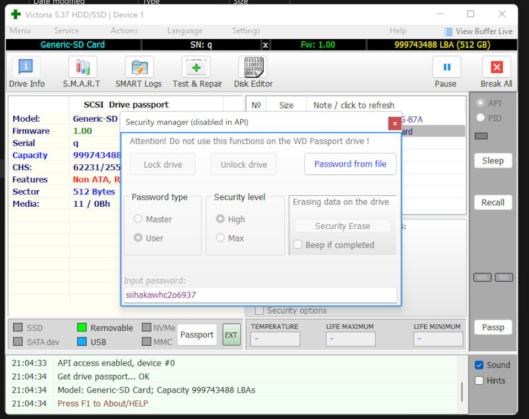Select High security level
This screenshot has width=529, height=419.
[220, 219]
